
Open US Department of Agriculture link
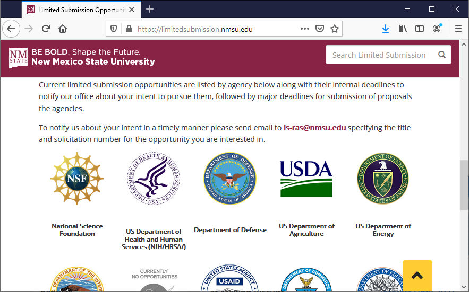coord(306,230)
